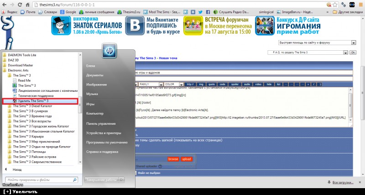Insert spoiler tag button
The height and width of the screenshot is (195, 365).
(235, 84)
